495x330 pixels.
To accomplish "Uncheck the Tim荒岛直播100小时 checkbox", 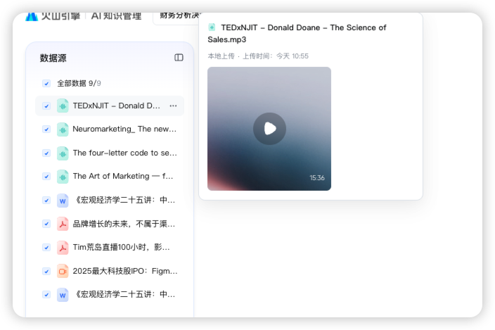I will point(46,248).
